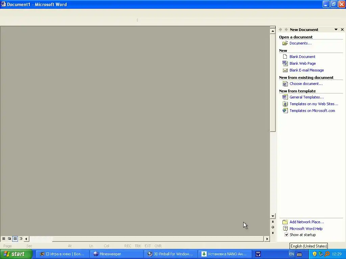Click the Choose document icon
This screenshot has width=346, height=259.
click(x=285, y=84)
